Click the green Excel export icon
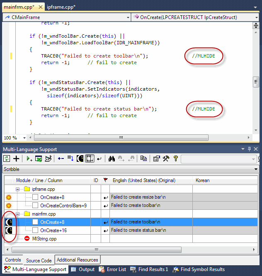This screenshot has height=276, width=262. [38, 158]
